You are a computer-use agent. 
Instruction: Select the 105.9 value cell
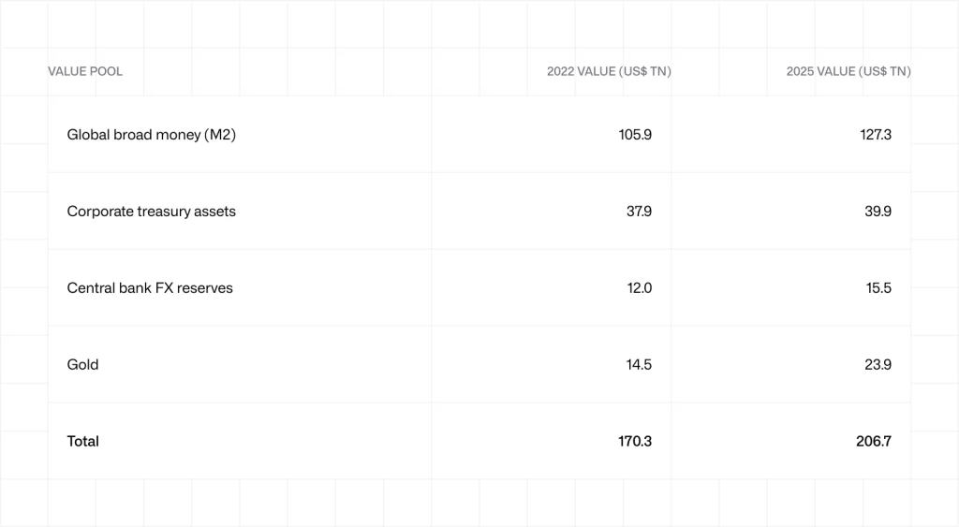pos(635,135)
